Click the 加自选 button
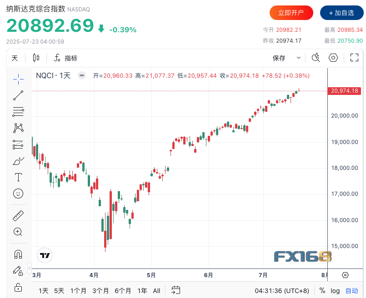This screenshot has height=298, width=366. pos(341,13)
